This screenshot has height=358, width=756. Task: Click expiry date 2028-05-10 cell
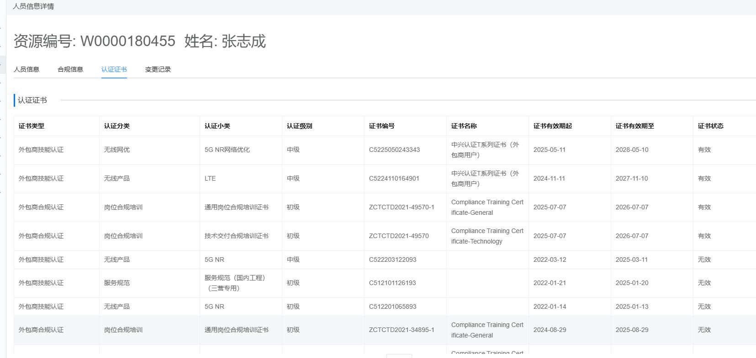[x=632, y=150]
